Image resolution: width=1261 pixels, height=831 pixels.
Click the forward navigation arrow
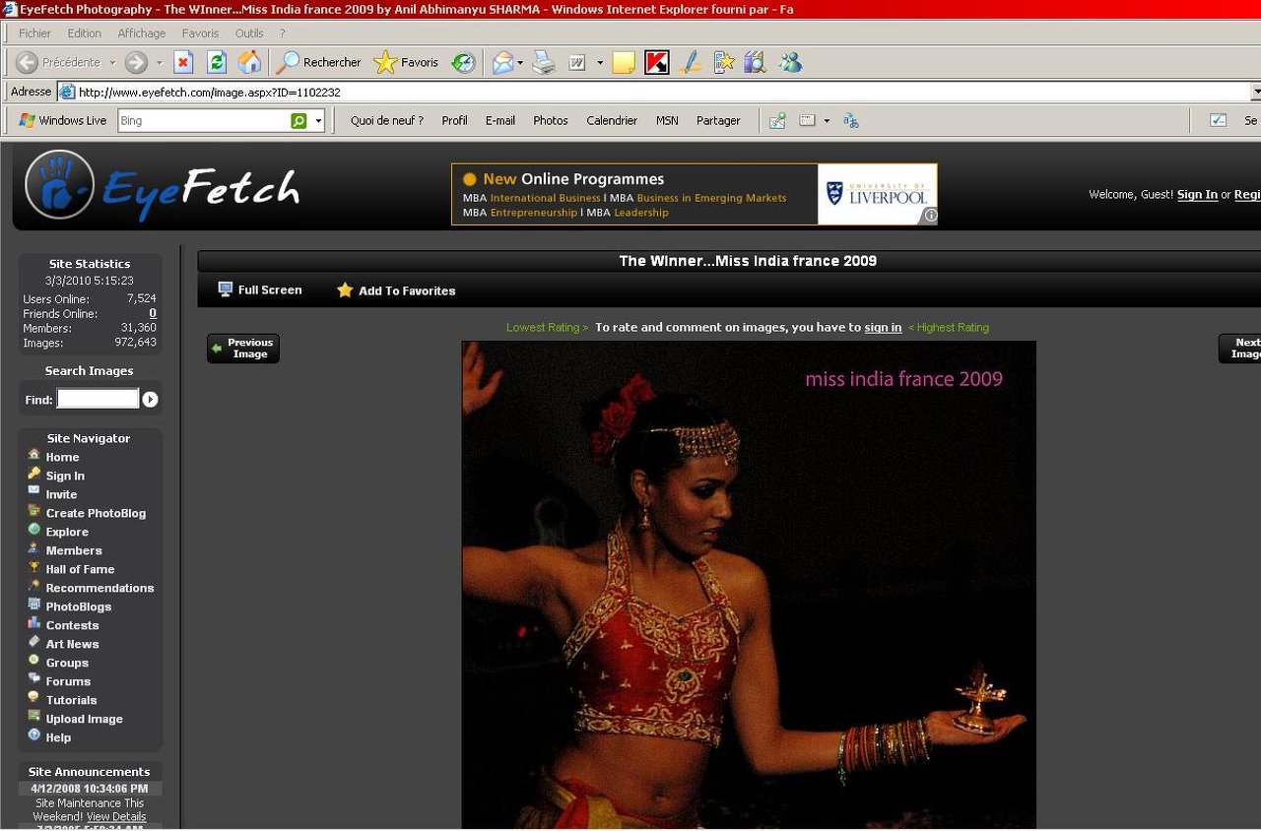click(x=136, y=62)
